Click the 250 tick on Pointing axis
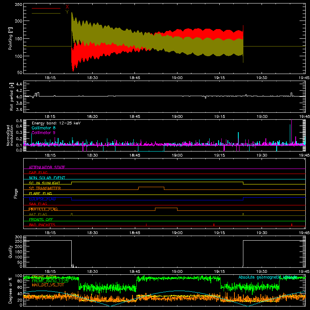The width and height of the screenshot is (310, 310). 19,5
